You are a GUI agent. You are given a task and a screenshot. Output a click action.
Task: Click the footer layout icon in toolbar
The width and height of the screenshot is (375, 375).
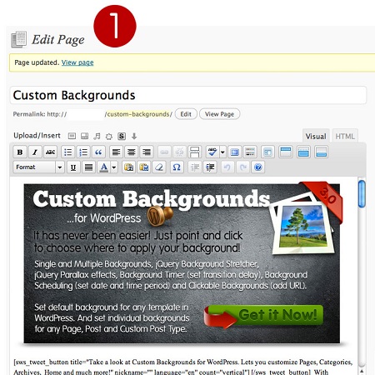(321, 152)
